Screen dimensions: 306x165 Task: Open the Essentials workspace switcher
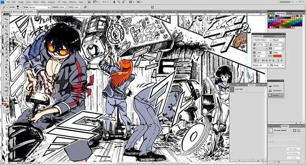tap(287, 2)
